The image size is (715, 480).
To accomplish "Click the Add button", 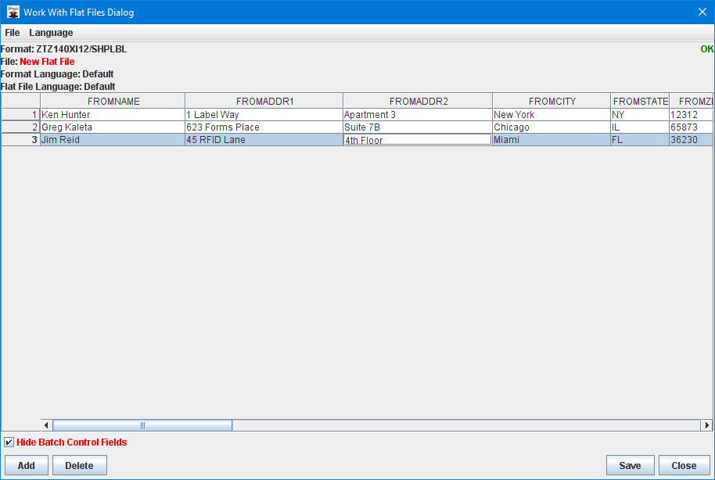I will (27, 465).
